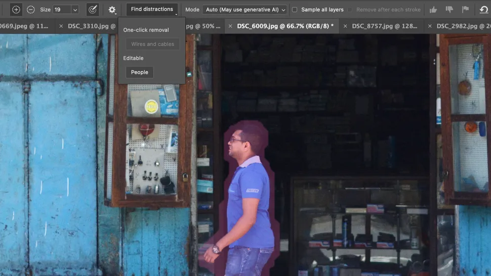Toggle the pressure-for-size pen icon
The image size is (491, 276).
tap(93, 10)
